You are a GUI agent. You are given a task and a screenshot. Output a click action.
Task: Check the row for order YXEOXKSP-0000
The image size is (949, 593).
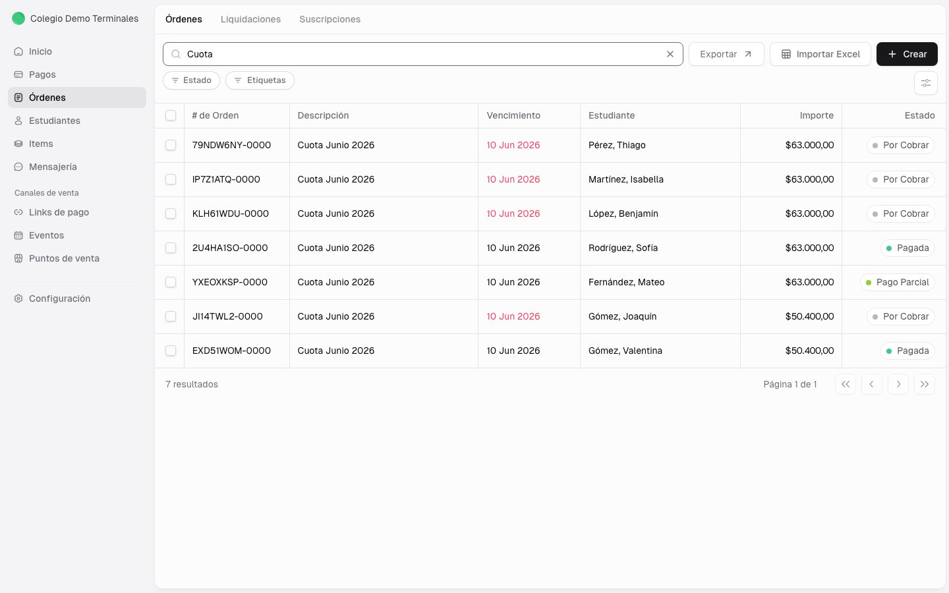[171, 282]
